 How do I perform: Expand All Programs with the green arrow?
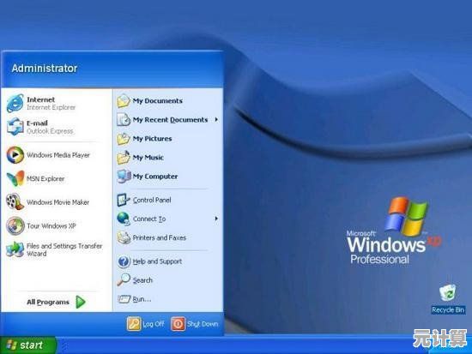coord(81,302)
